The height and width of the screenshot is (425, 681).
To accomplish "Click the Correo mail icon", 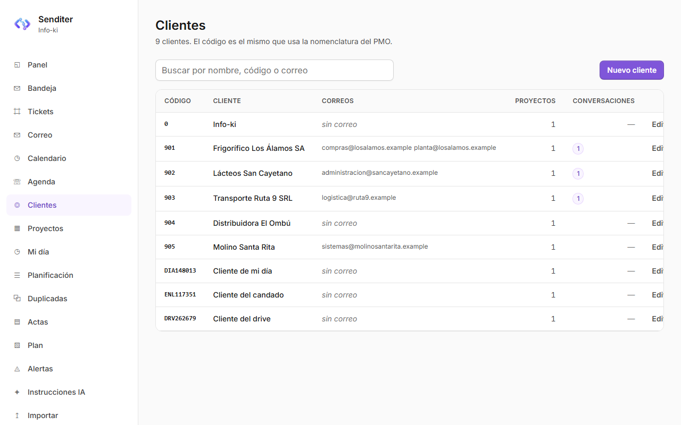I will click(x=17, y=135).
